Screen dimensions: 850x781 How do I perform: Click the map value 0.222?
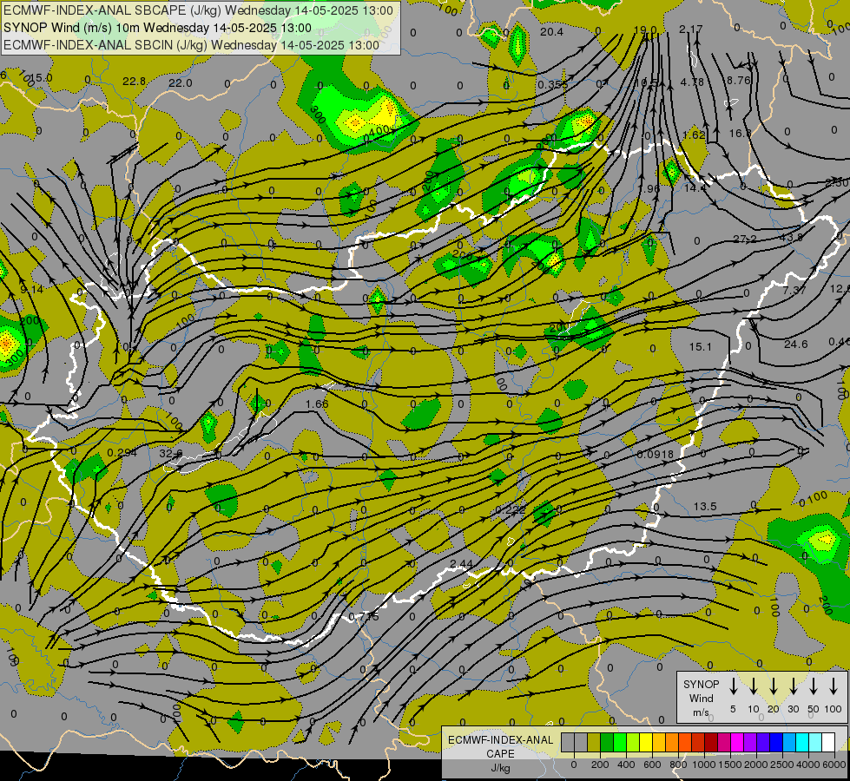point(511,510)
